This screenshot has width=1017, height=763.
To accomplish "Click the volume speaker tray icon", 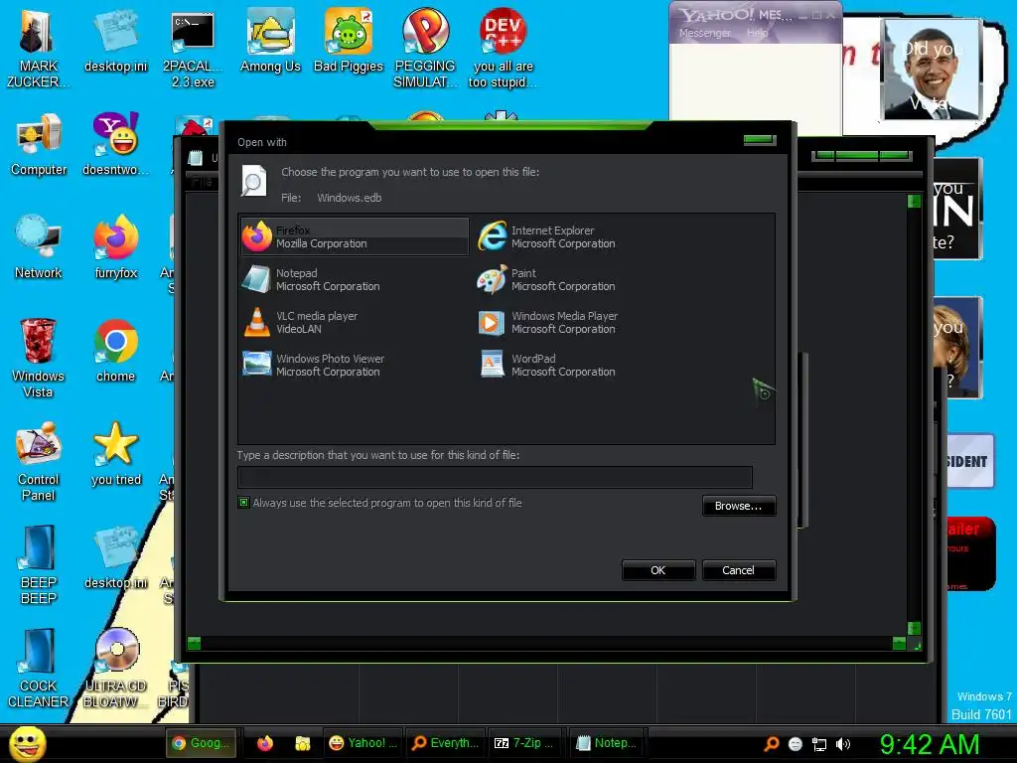I will (x=842, y=744).
